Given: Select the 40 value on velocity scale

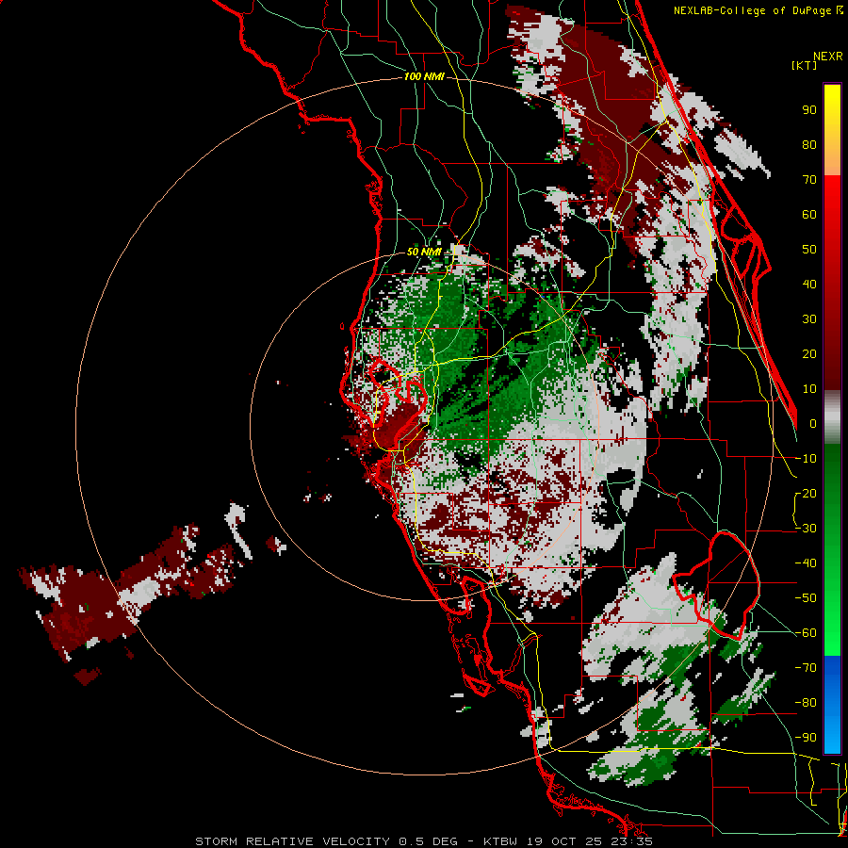Looking at the screenshot, I should pos(809,284).
